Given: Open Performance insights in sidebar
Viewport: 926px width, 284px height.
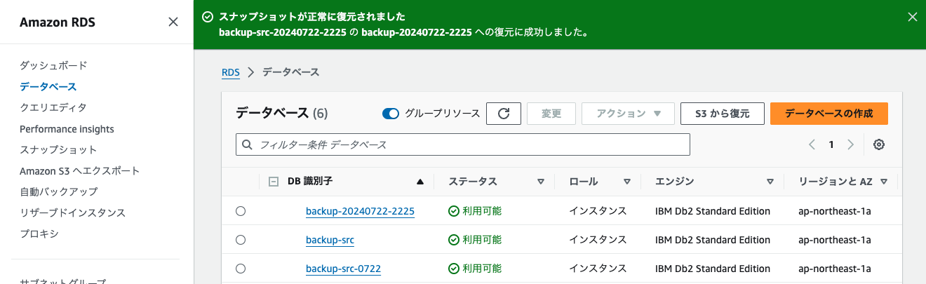Looking at the screenshot, I should [x=67, y=129].
